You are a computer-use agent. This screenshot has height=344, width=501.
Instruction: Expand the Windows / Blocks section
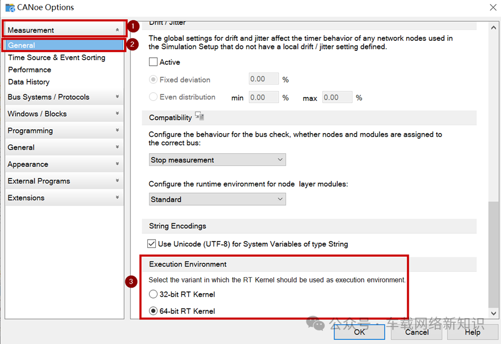64,114
